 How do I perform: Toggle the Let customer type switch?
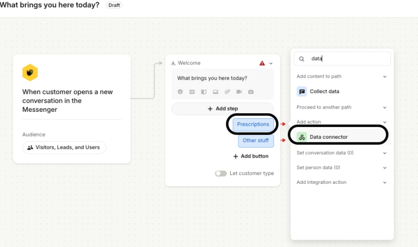coord(220,174)
